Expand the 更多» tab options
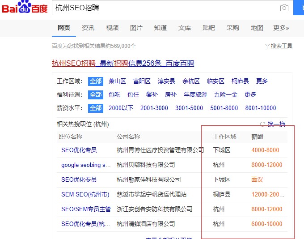The image size is (304, 239). pyautogui.click(x=281, y=28)
